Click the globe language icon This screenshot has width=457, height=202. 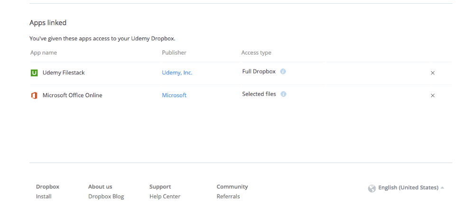tap(372, 188)
